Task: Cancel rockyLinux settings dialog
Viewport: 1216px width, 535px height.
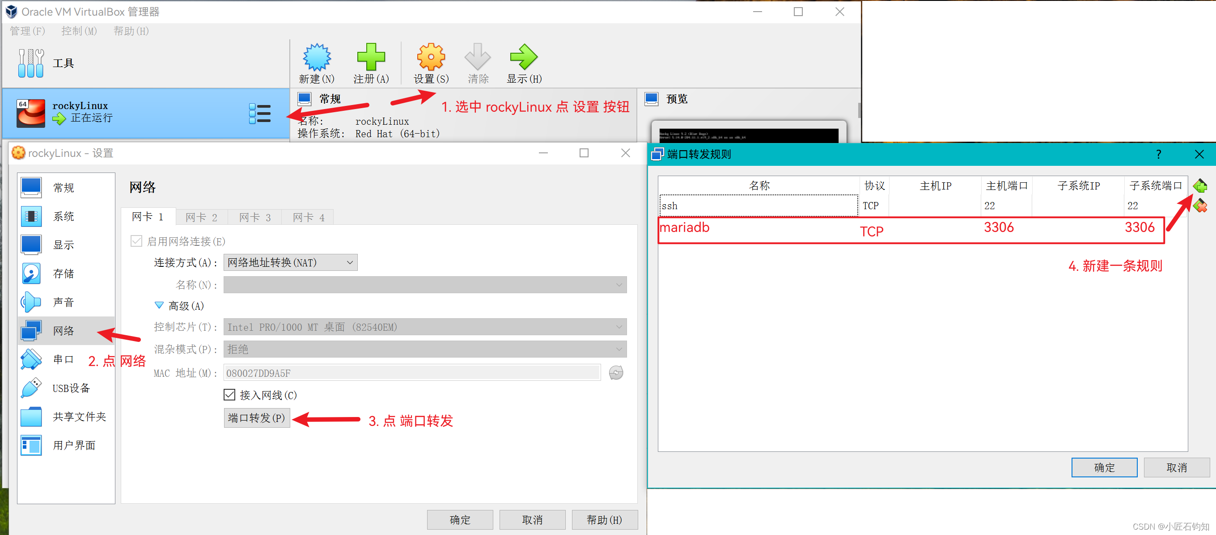Action: point(532,519)
